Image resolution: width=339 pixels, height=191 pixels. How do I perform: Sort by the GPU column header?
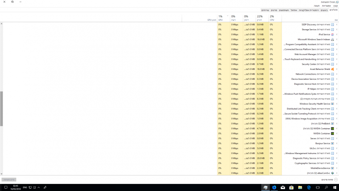pyautogui.click(x=223, y=18)
